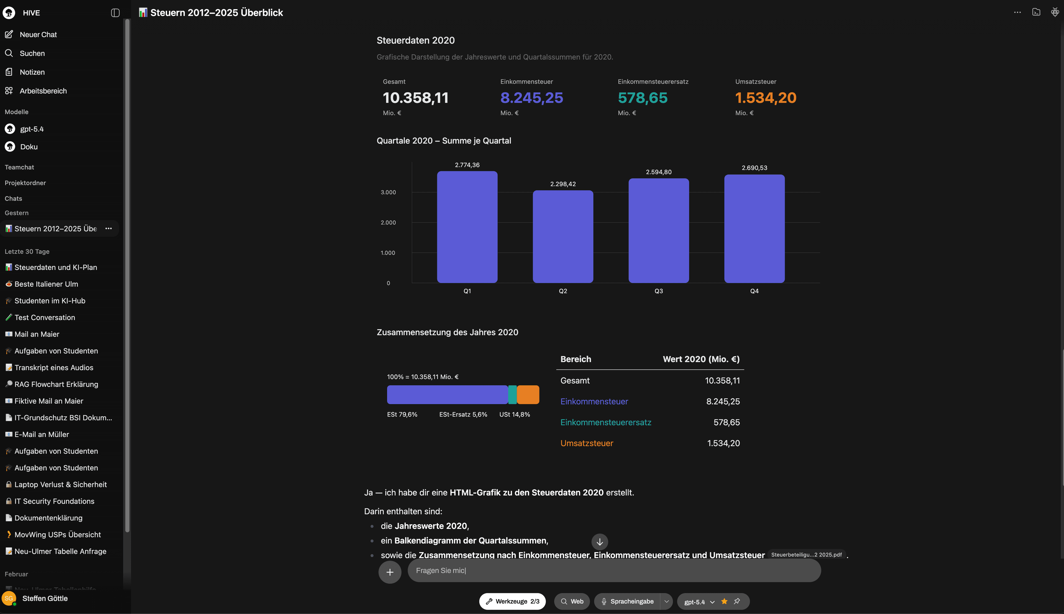Select the Doku model in the sidebar
This screenshot has height=614, width=1064.
tap(29, 147)
